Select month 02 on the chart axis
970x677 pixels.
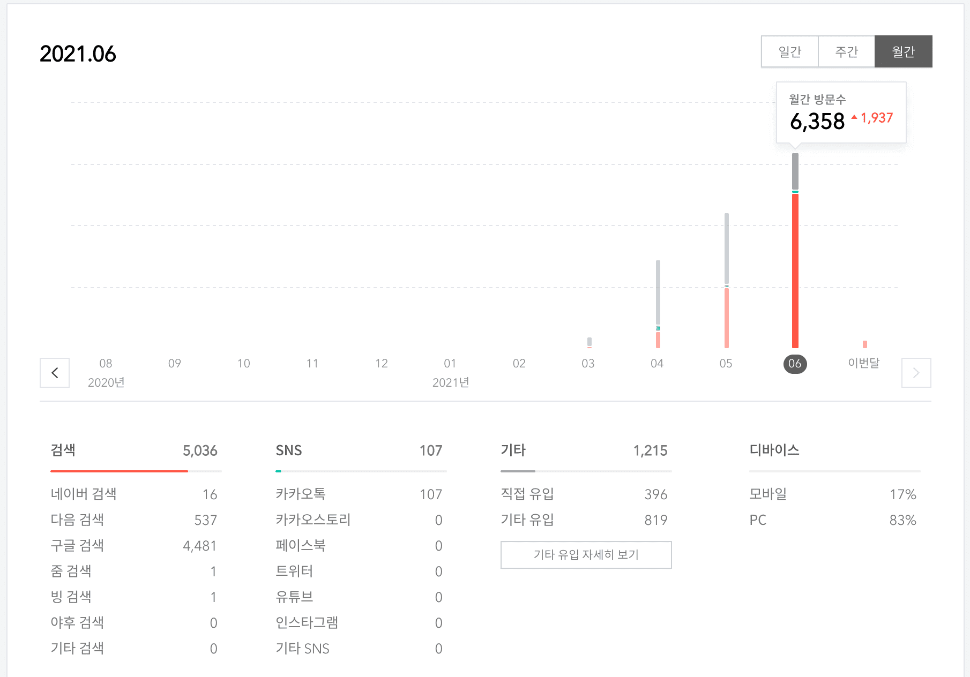point(519,364)
